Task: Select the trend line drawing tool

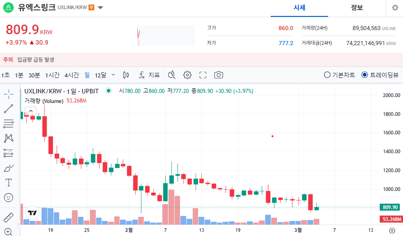Action: tap(9, 109)
